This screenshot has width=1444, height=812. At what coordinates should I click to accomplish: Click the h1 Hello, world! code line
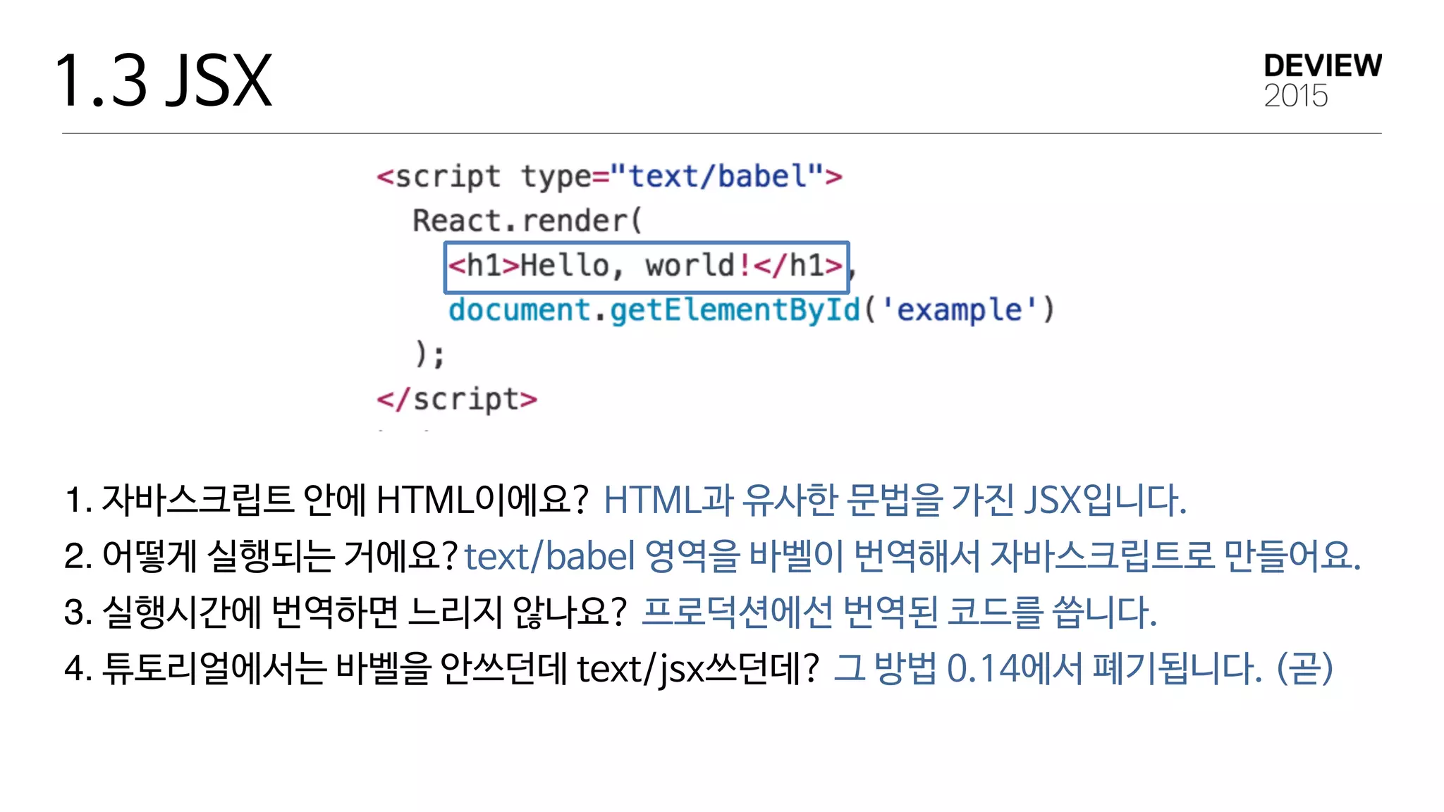(x=647, y=266)
